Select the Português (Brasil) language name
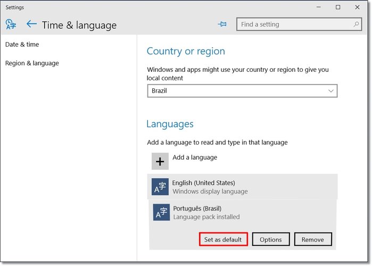 click(x=197, y=209)
